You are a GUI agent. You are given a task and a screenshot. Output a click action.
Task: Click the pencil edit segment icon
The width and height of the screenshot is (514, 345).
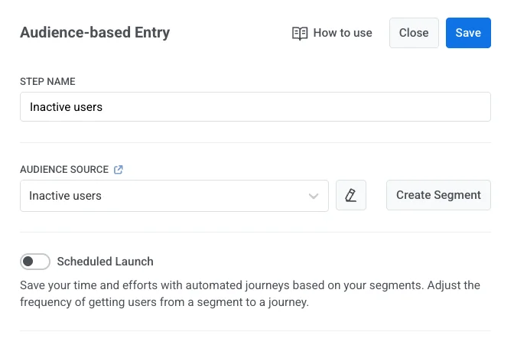coord(351,195)
